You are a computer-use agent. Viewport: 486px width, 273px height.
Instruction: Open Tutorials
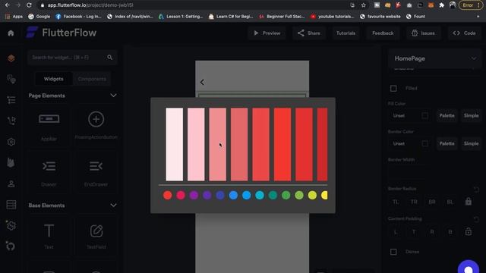tap(346, 33)
